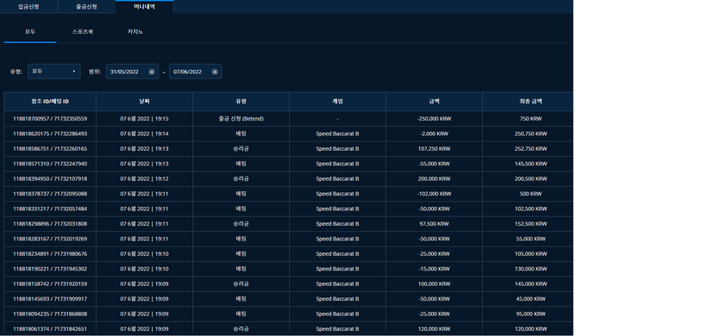720x336 pixels.
Task: Click the 250,750 KRW final balance
Action: 531,134
